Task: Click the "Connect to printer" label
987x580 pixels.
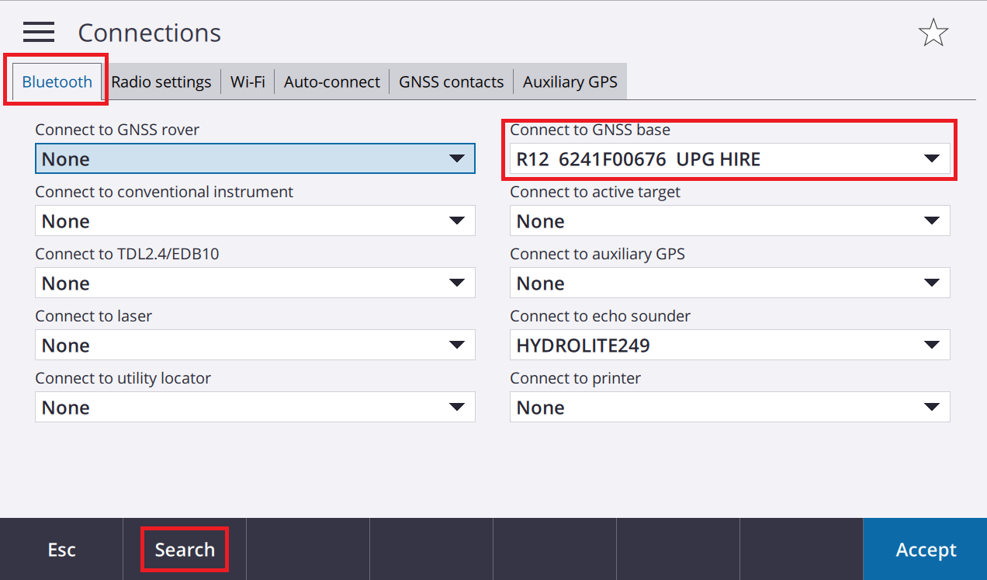Action: [576, 378]
